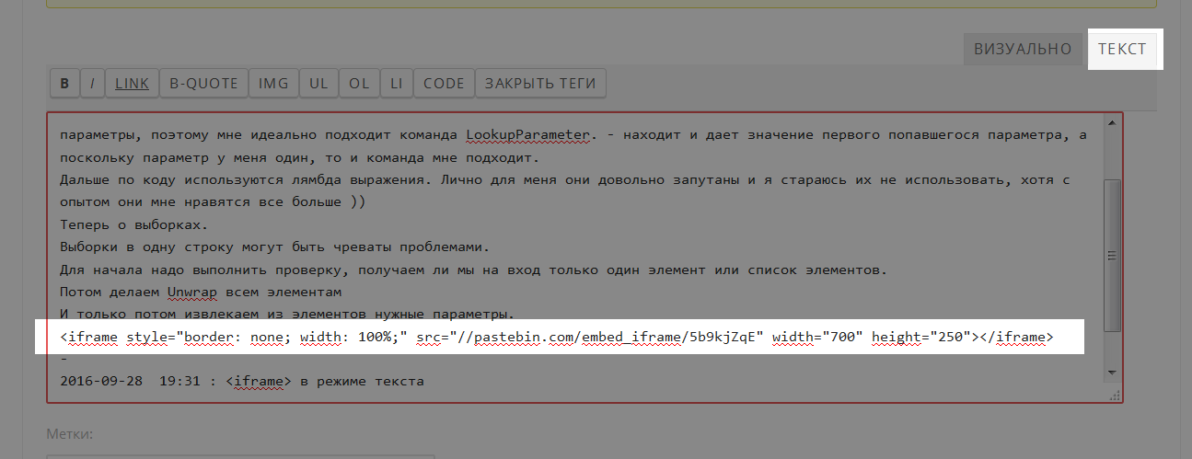Wrap text using the CODE button

(x=444, y=84)
